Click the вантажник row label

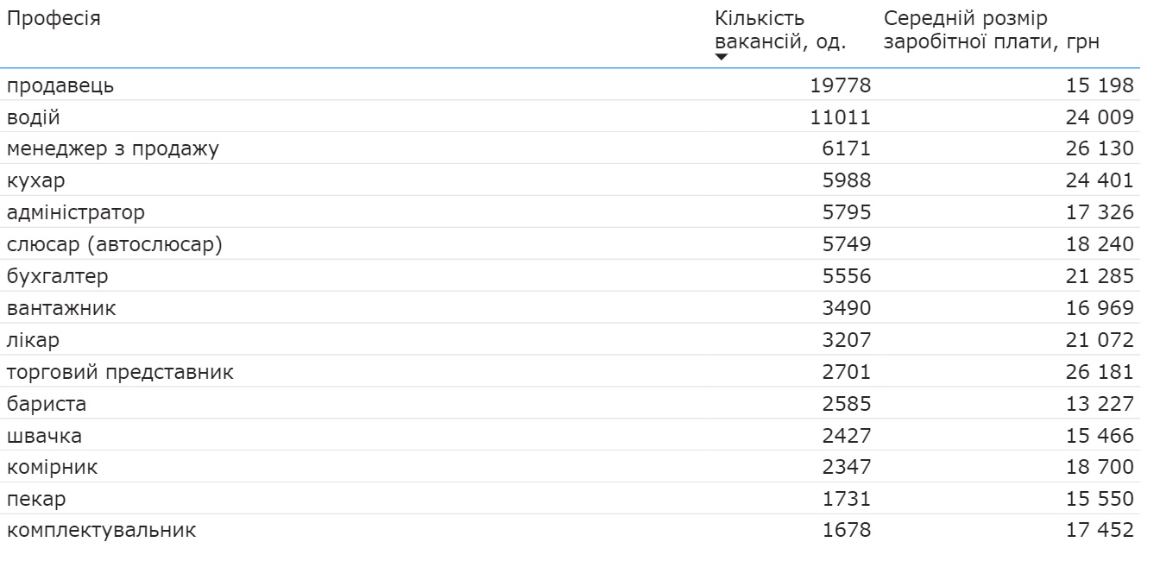pyautogui.click(x=61, y=308)
